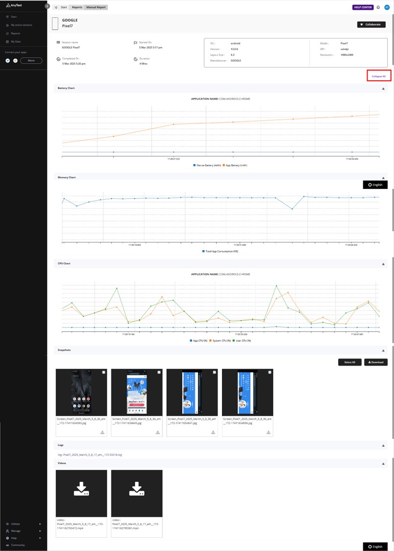Toggle Device Battery legend series
This screenshot has height=551, width=394.
207,165
